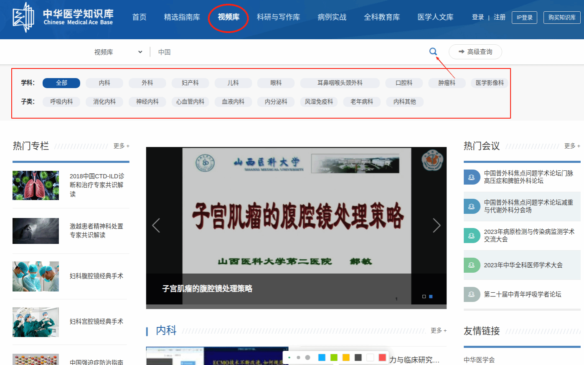Expand 更多 in the 热门专栏 section
Viewport: 584px width, 365px height.
[x=121, y=146]
